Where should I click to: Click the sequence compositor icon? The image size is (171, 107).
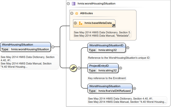73,68
